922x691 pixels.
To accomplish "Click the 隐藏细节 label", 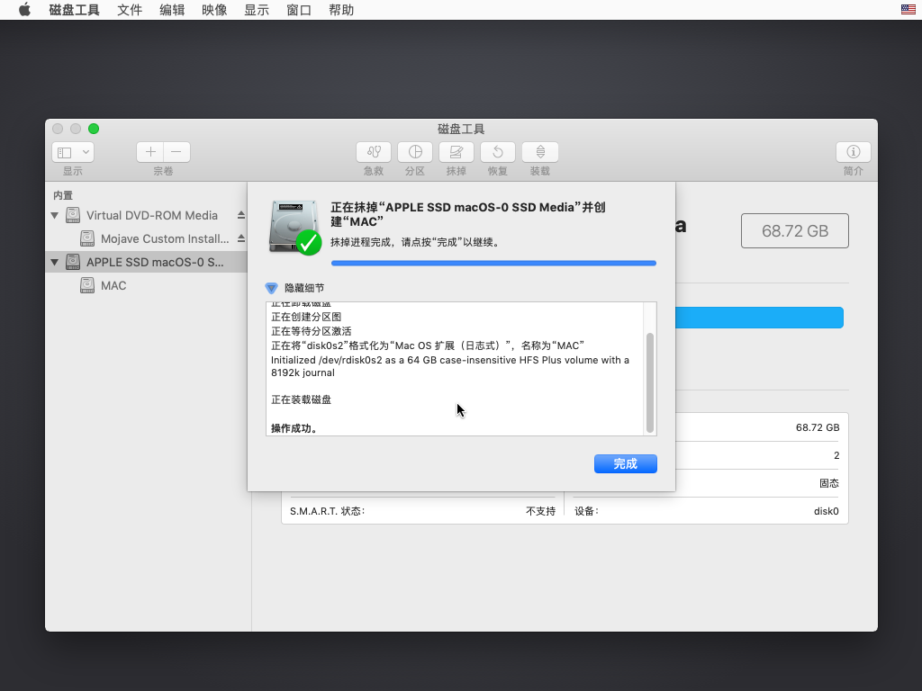I will tap(304, 288).
